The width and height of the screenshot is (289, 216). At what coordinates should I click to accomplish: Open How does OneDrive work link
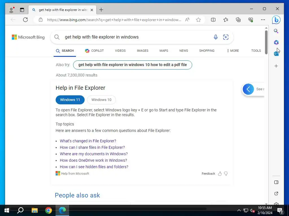[x=93, y=160]
